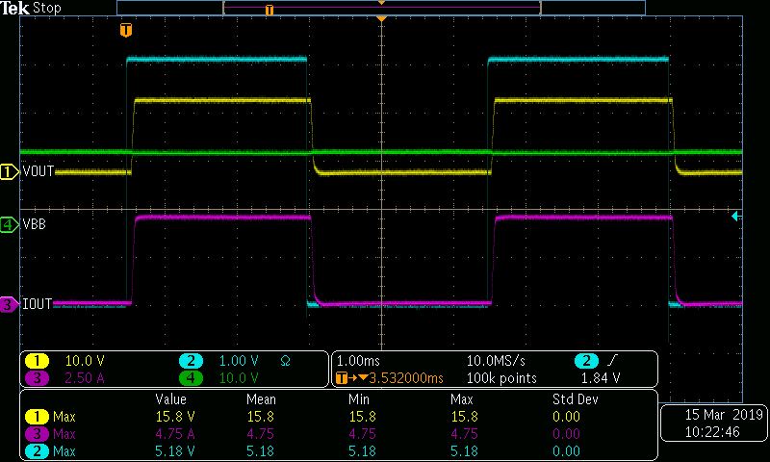Click the trigger level arrow on right edge
The width and height of the screenshot is (770, 462).
(x=736, y=217)
